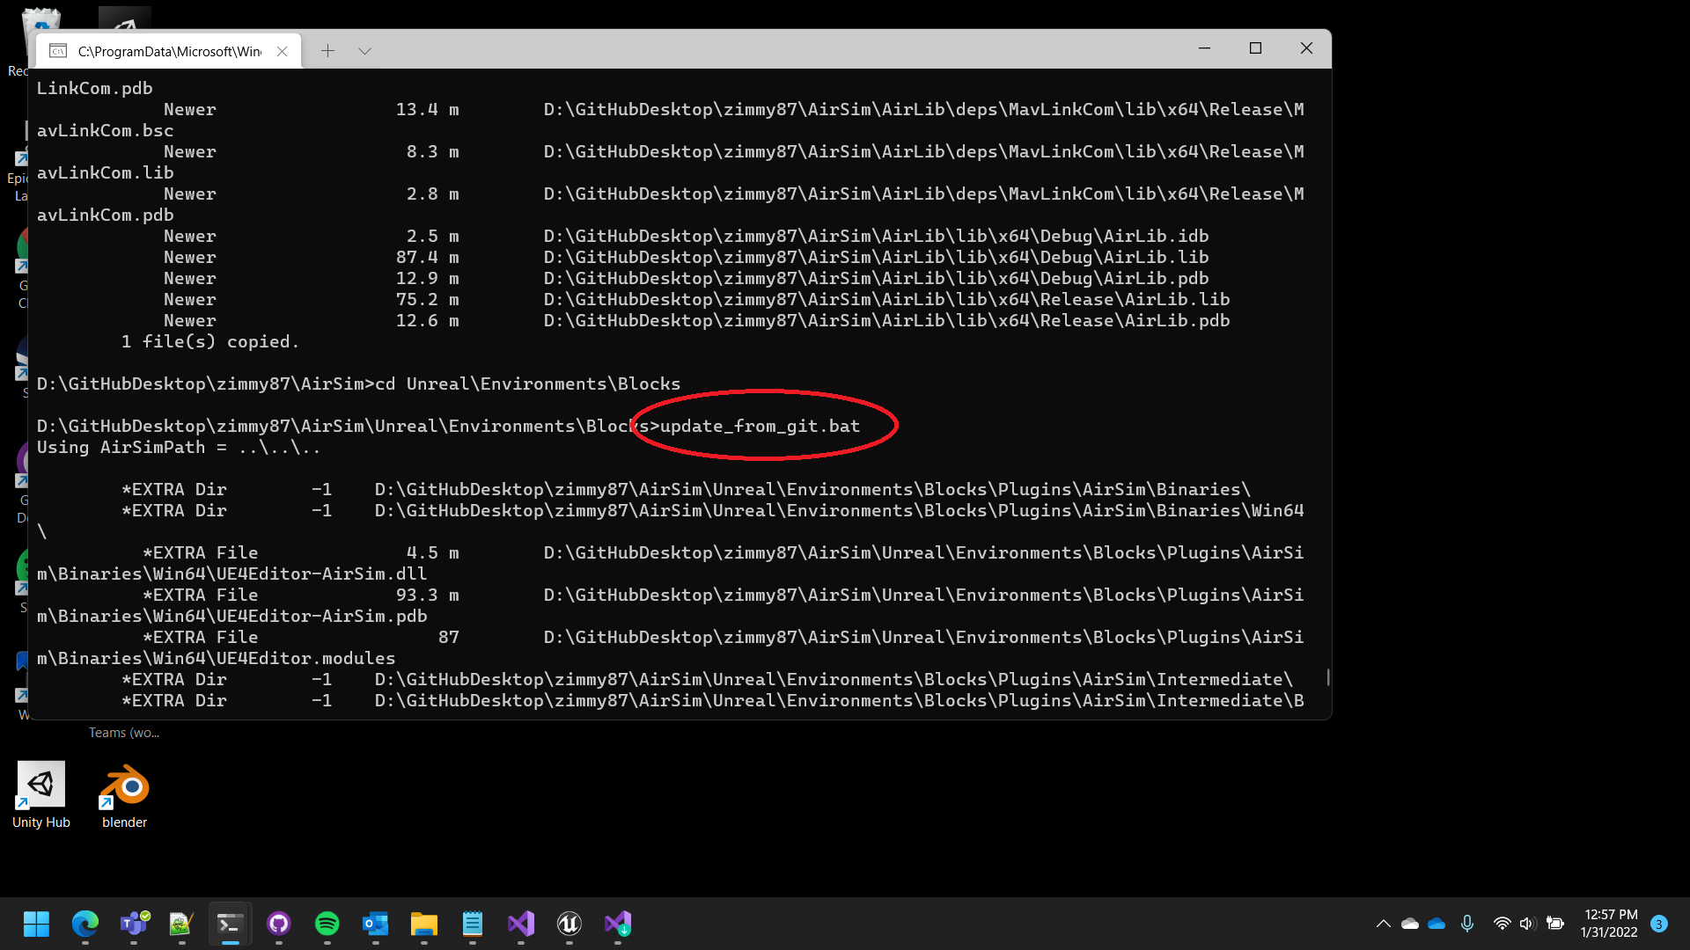1690x950 pixels.
Task: Toggle the microphone in the system tray
Action: click(x=1467, y=924)
